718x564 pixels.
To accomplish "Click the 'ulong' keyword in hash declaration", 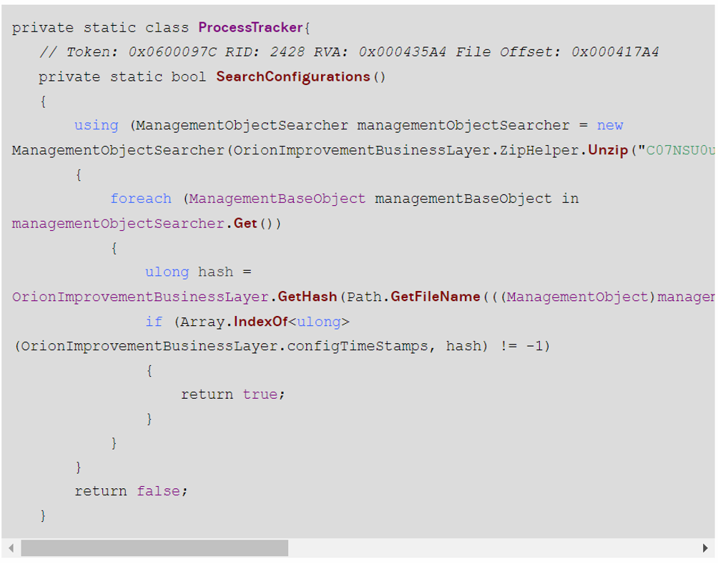I will pyautogui.click(x=167, y=272).
